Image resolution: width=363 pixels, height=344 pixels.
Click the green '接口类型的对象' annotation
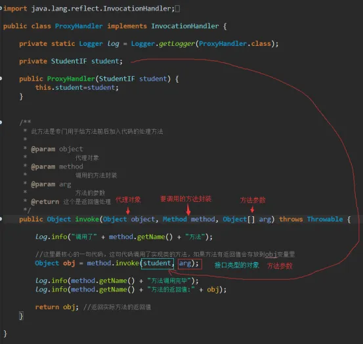click(x=236, y=265)
